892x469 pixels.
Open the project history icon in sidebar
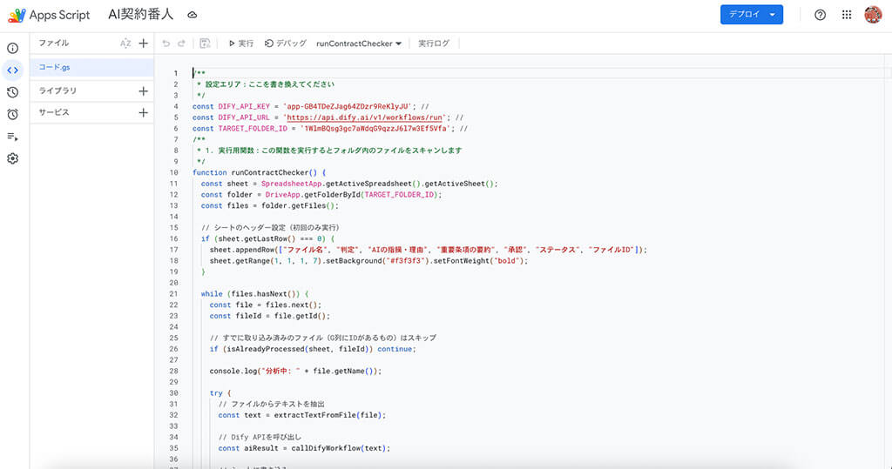pyautogui.click(x=12, y=92)
